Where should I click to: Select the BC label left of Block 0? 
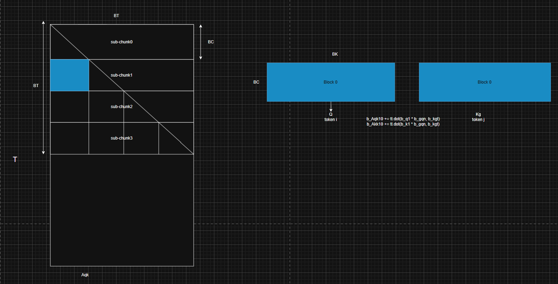point(256,82)
